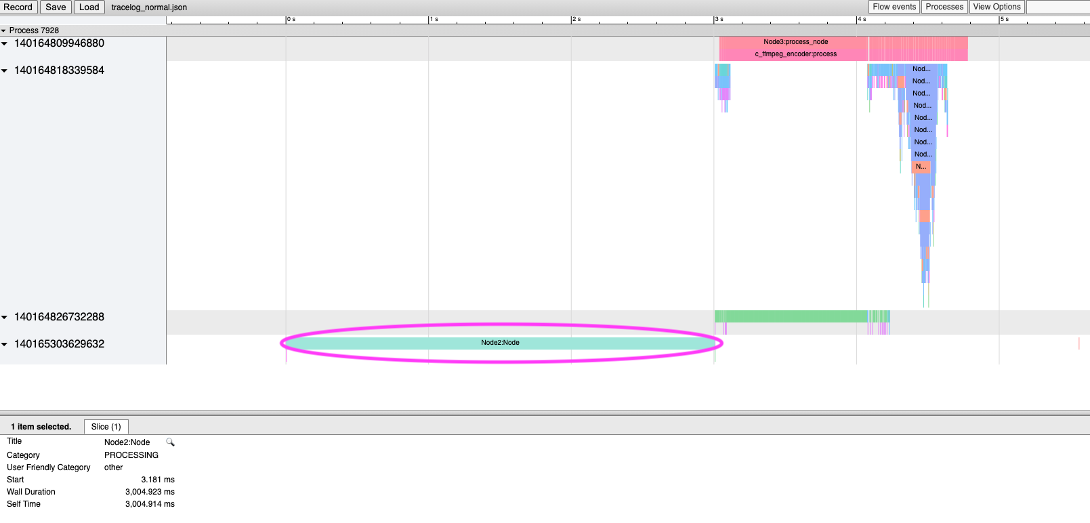
Task: Collapse thread 140164809946880 row
Action: coord(5,43)
